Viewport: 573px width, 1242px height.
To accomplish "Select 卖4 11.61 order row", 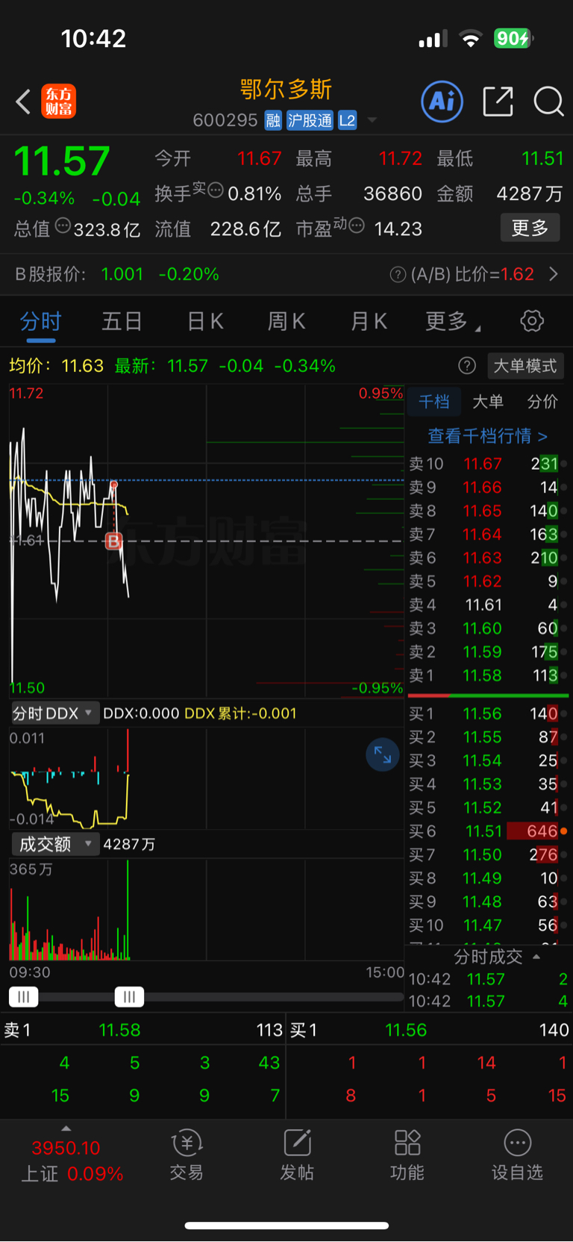I will [488, 605].
